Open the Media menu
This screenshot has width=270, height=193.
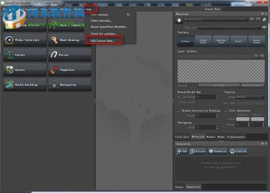pyautogui.click(x=78, y=9)
